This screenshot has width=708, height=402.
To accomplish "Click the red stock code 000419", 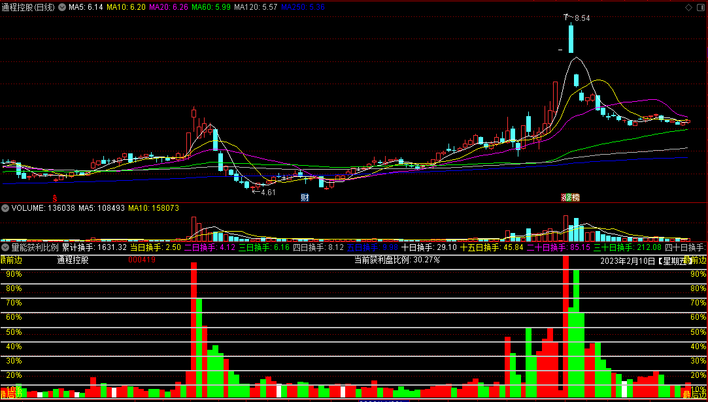I will [142, 260].
